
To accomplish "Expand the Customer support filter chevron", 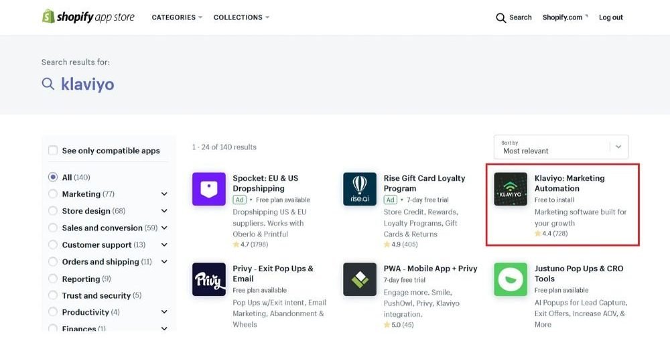I will tap(164, 245).
